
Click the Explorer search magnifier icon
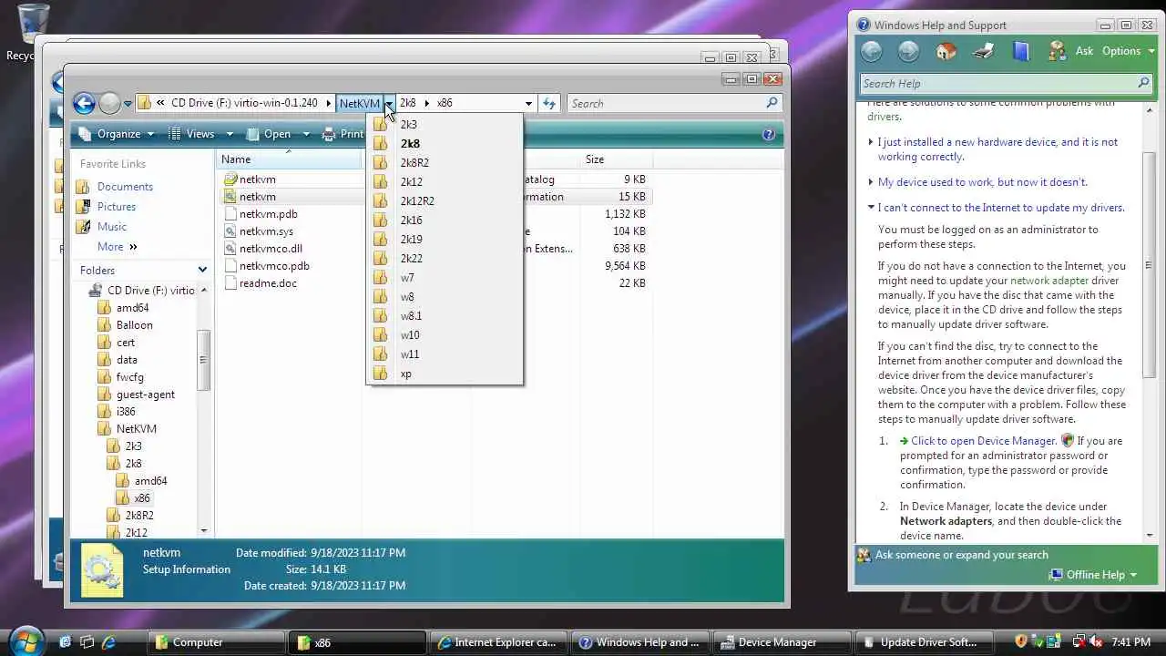772,103
